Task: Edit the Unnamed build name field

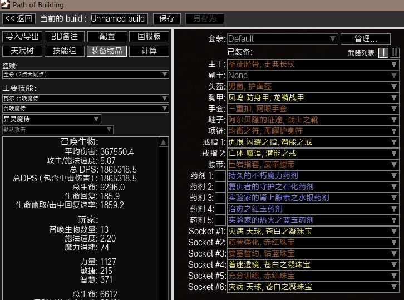Action: click(x=119, y=19)
